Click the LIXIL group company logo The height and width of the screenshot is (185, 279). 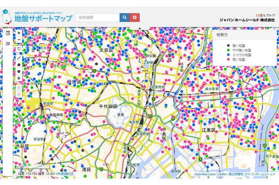265,16
